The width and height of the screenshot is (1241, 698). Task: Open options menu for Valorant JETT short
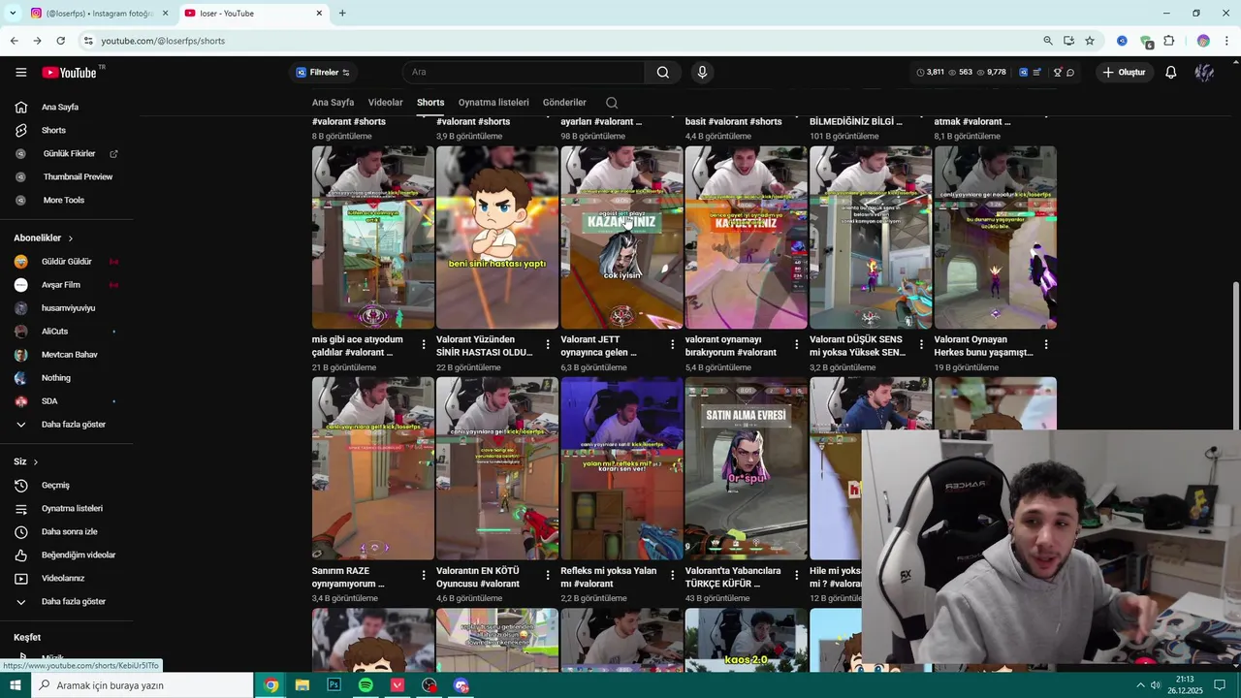(x=672, y=344)
